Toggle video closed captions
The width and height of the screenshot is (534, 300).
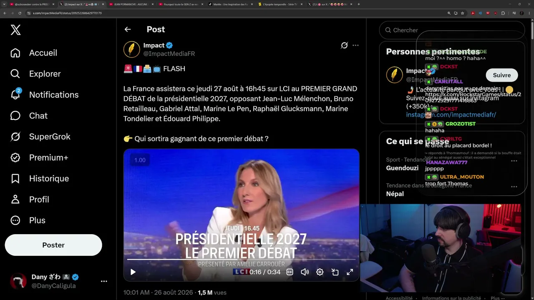coord(290,272)
